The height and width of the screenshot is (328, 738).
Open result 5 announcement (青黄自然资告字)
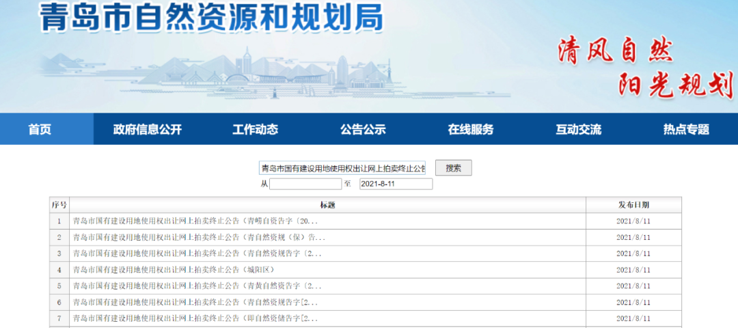197,286
